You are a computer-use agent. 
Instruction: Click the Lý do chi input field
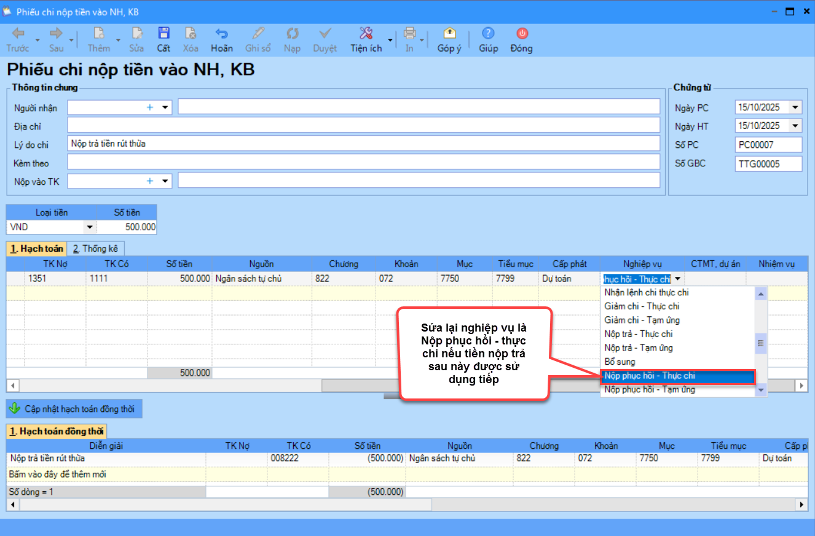363,144
